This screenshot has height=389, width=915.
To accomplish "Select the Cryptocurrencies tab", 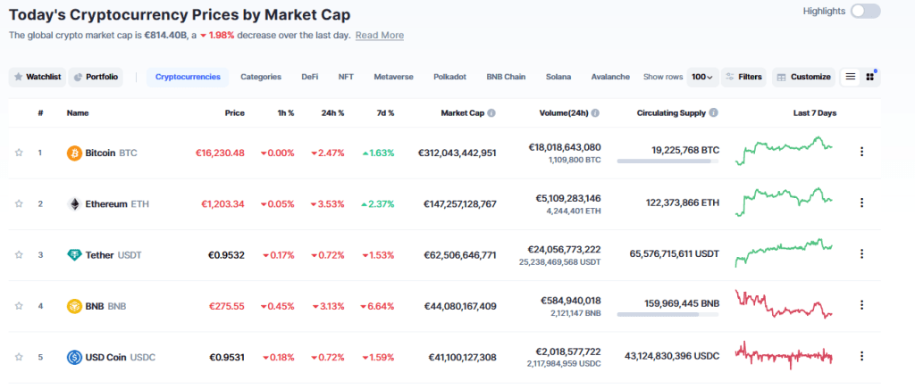I will (x=188, y=77).
